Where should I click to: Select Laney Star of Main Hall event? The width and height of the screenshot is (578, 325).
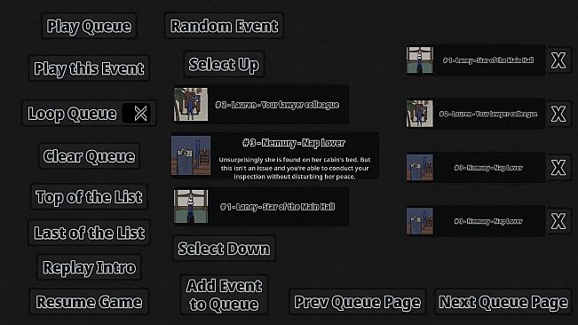click(x=261, y=206)
